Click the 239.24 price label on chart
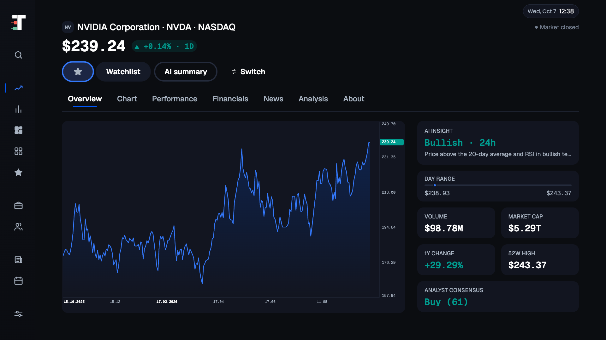606x340 pixels. click(391, 142)
